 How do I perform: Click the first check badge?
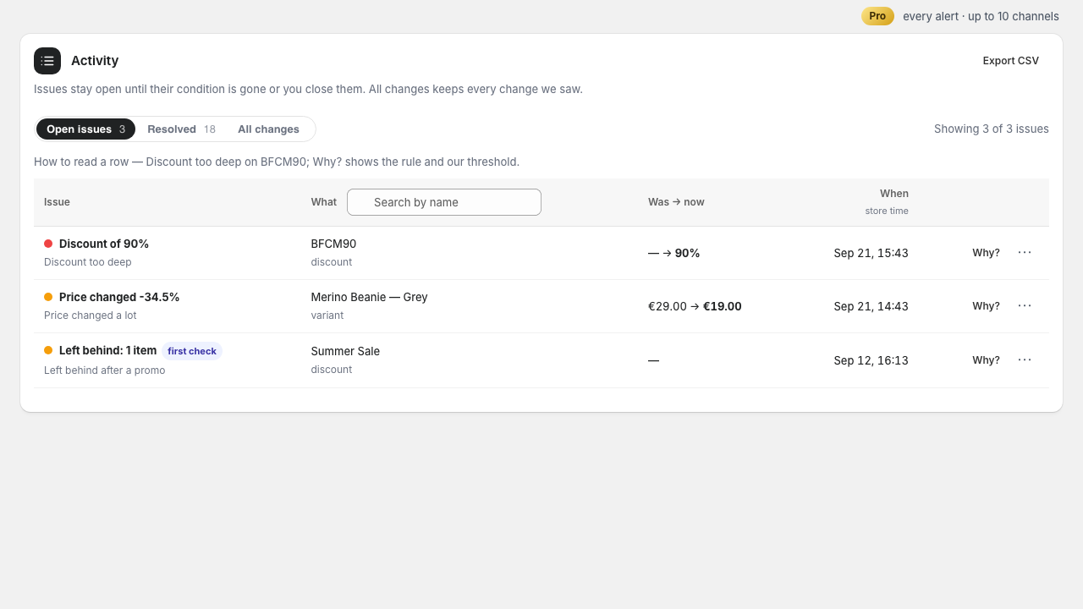click(192, 351)
